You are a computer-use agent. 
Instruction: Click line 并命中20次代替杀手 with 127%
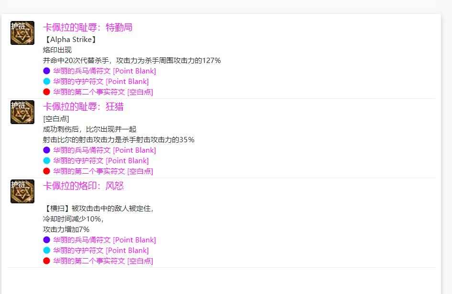[x=132, y=61]
